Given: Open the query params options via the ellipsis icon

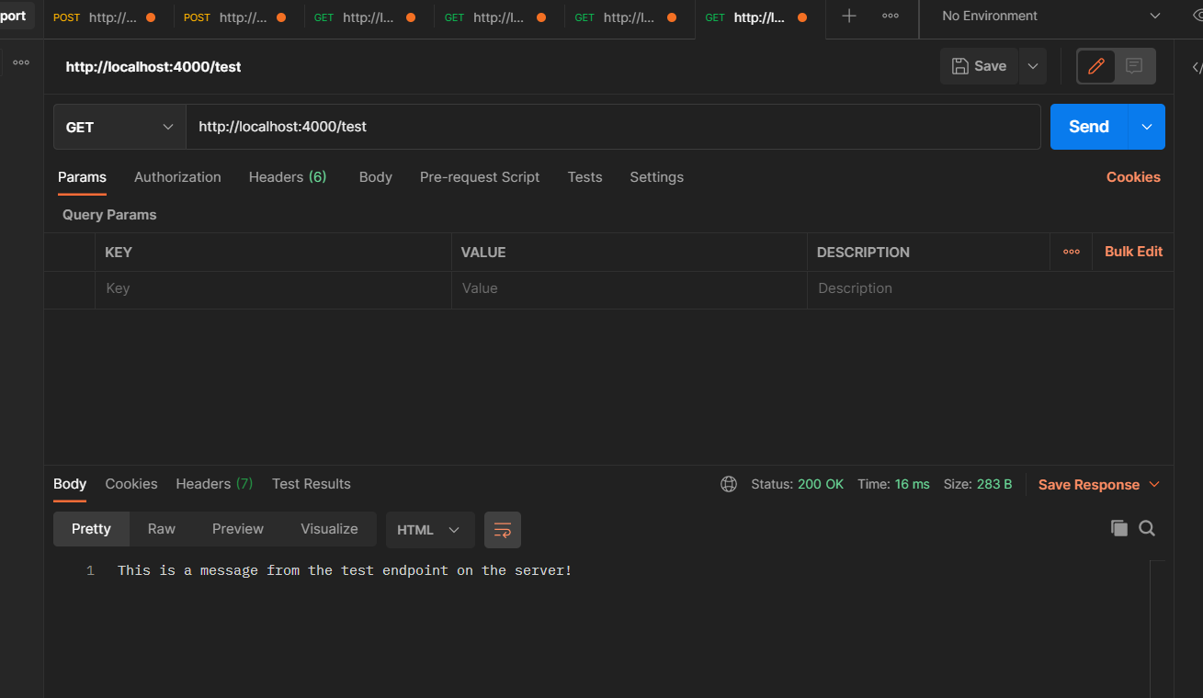Looking at the screenshot, I should [1071, 252].
